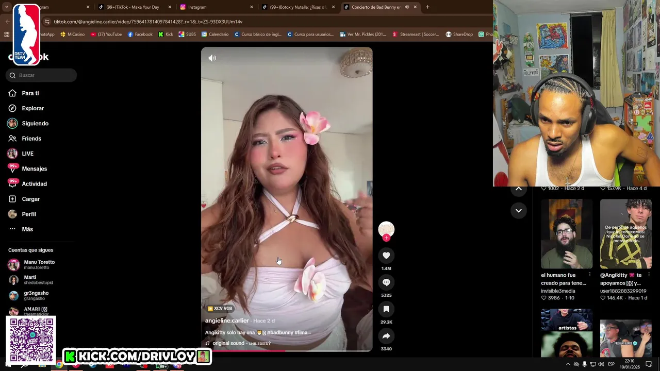Image resolution: width=660 pixels, height=371 pixels.
Task: Open the taskbar clock and date
Action: [630, 364]
